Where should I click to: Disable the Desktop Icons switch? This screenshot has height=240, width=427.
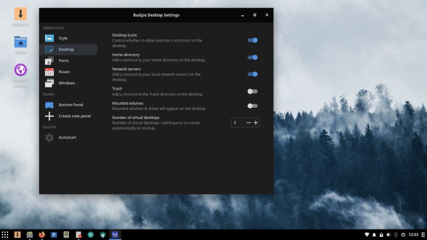[252, 41]
